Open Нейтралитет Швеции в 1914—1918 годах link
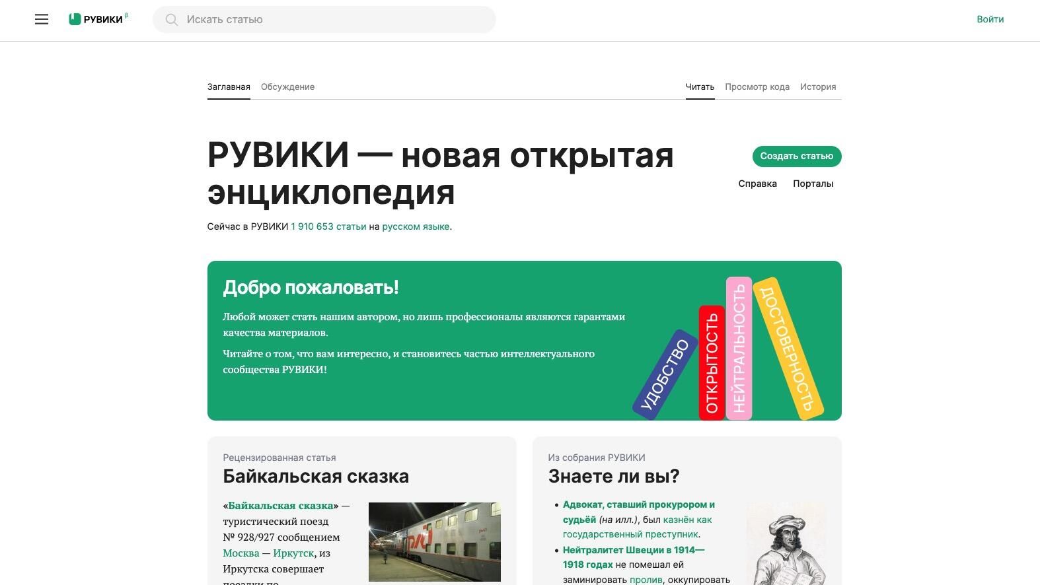This screenshot has height=585, width=1040. point(634,557)
